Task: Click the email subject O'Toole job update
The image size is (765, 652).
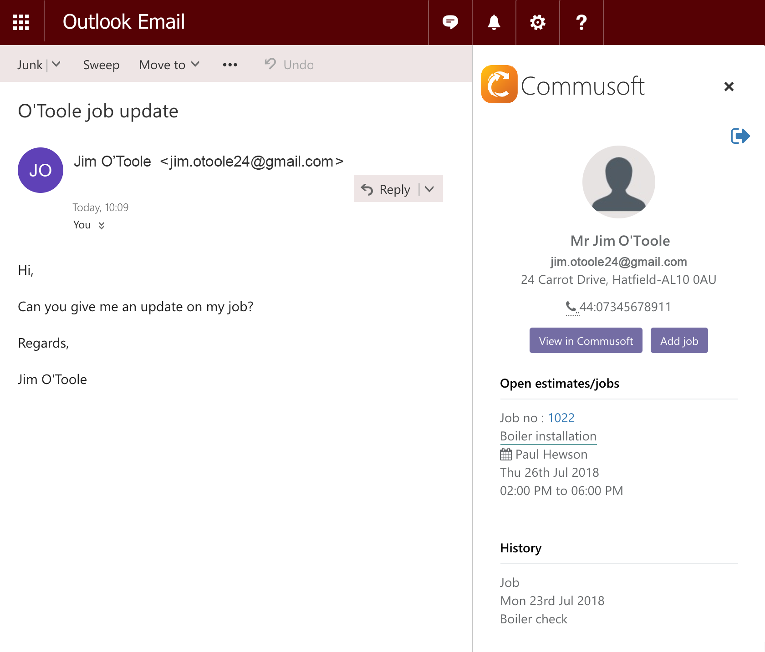Action: 98,111
